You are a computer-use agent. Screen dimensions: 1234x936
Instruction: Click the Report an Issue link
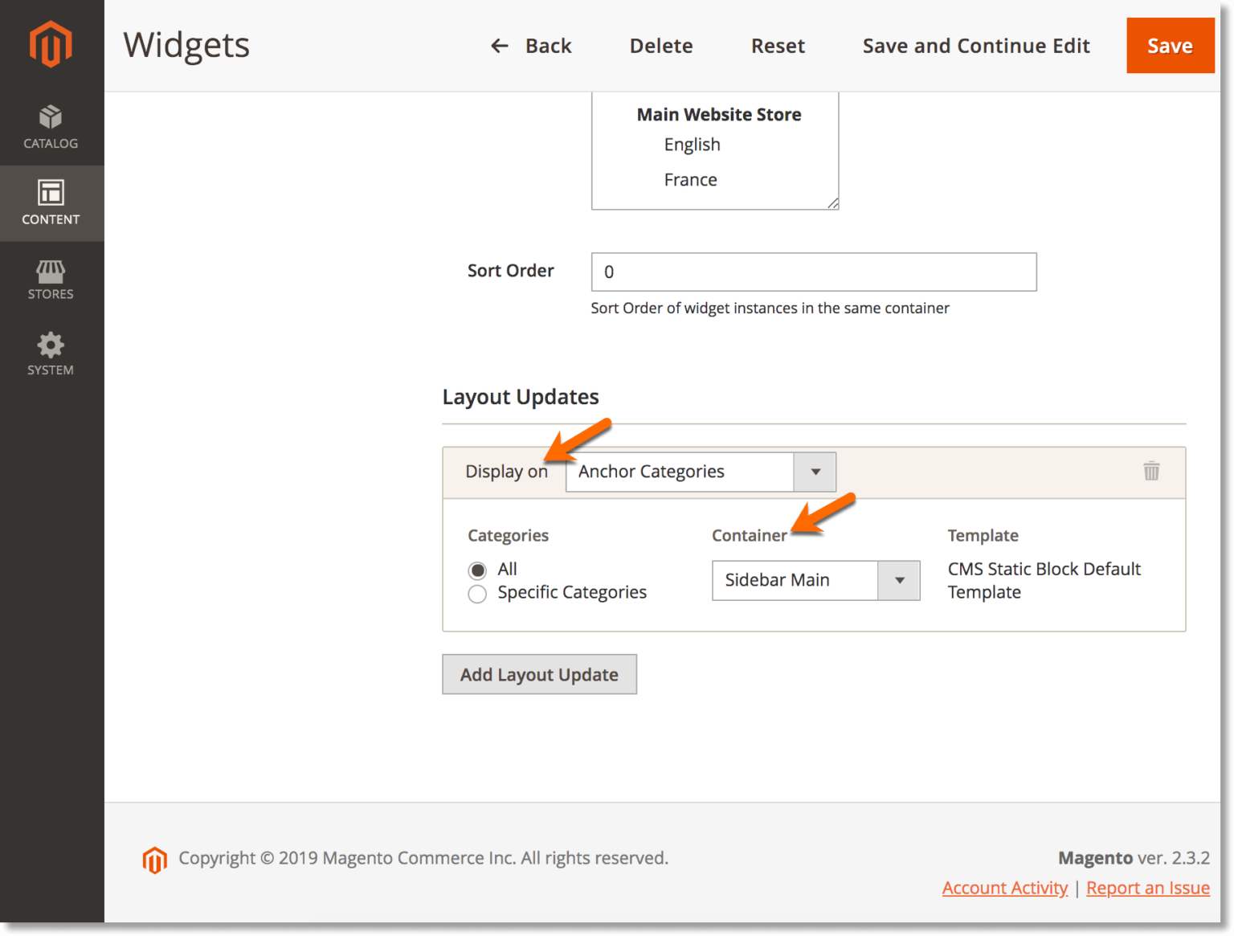click(1148, 888)
